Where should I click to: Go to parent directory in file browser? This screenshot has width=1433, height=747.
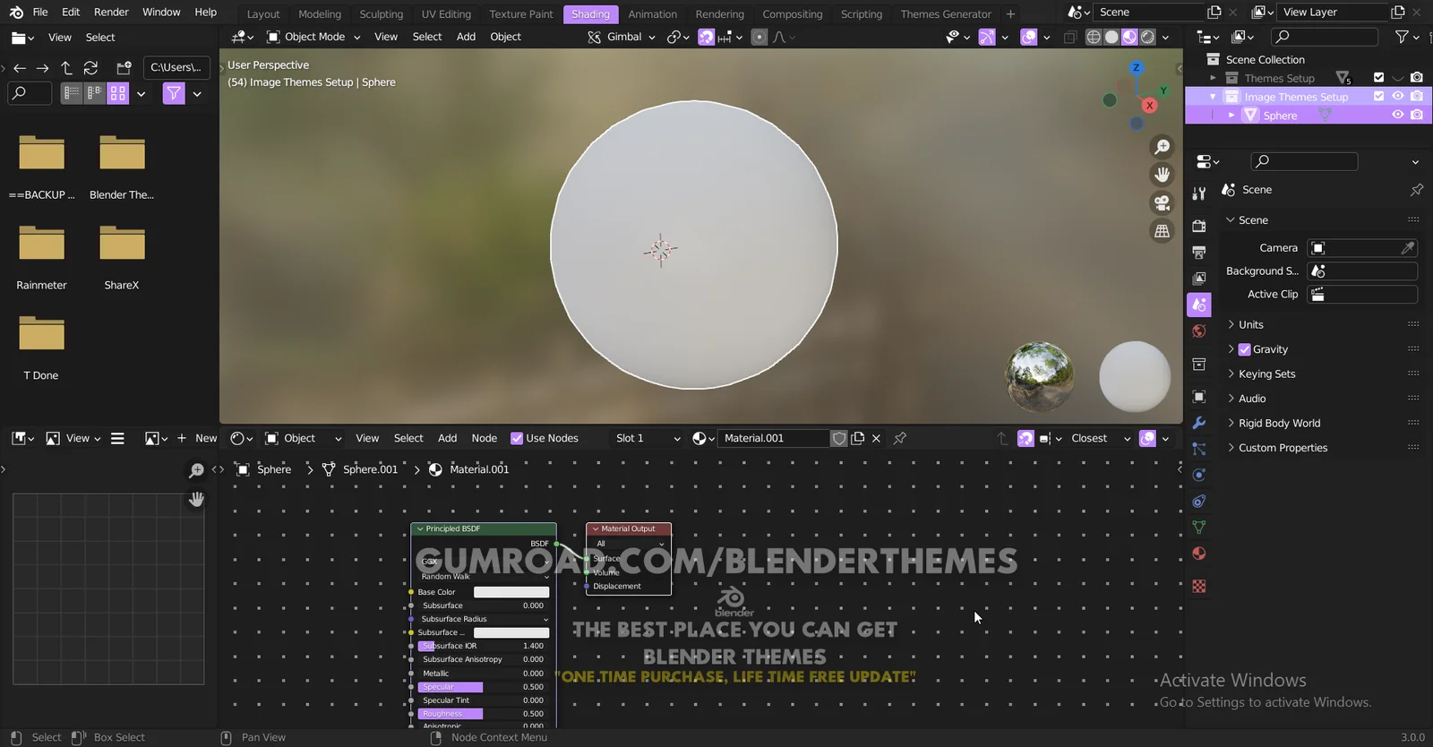pyautogui.click(x=66, y=68)
